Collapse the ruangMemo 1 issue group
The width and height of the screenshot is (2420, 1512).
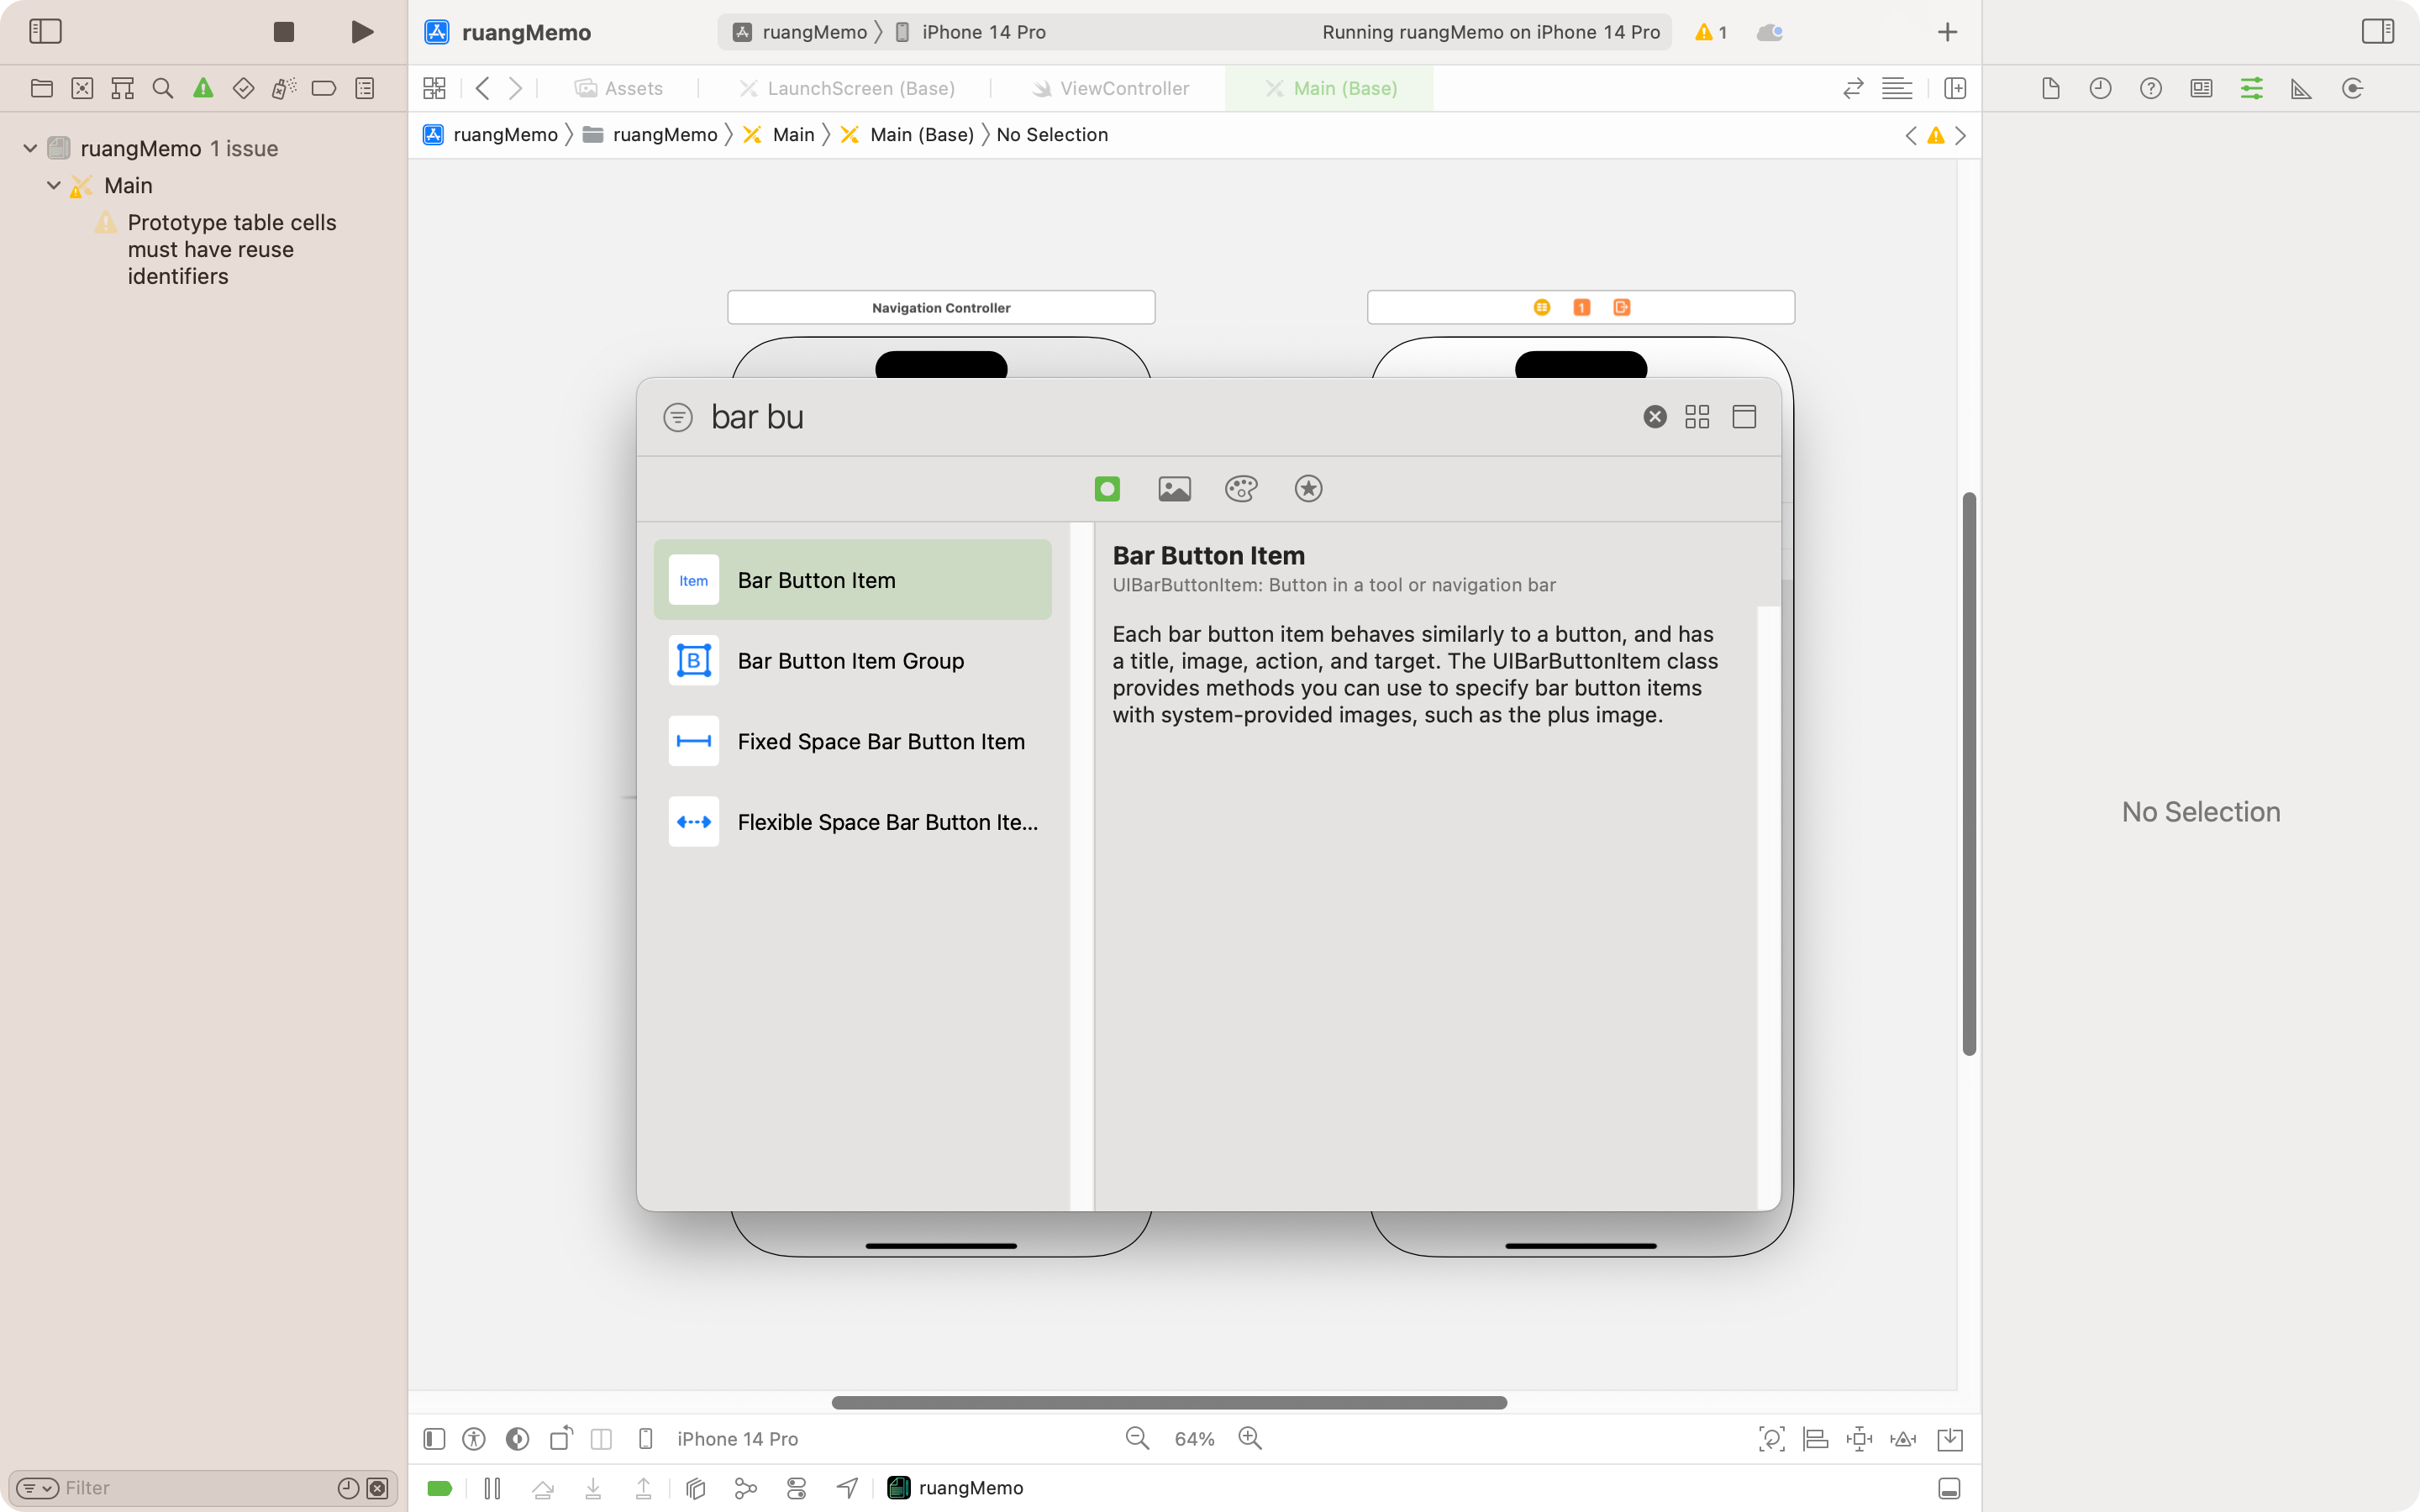(x=30, y=148)
